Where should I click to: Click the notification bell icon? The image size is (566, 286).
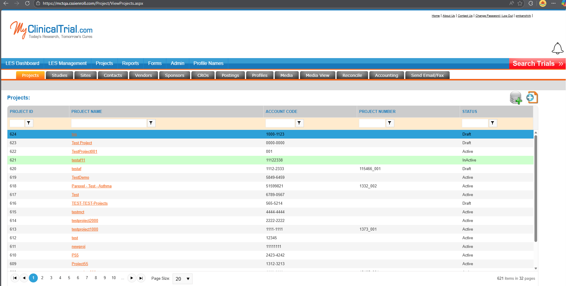click(x=557, y=48)
